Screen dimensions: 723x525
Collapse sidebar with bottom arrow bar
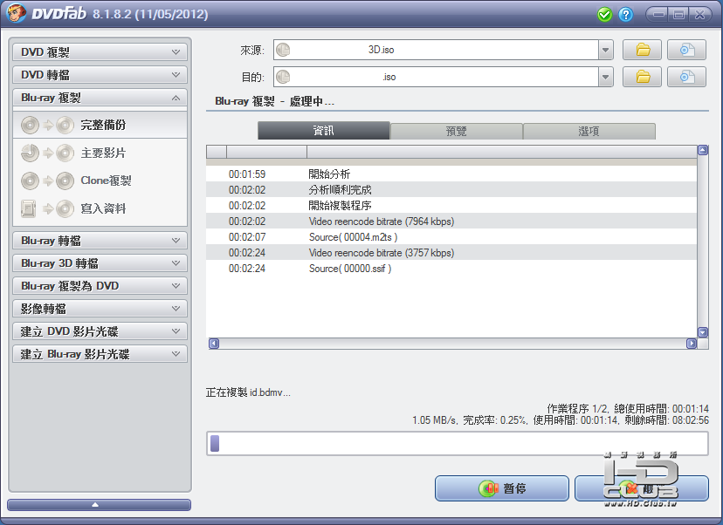click(x=100, y=505)
